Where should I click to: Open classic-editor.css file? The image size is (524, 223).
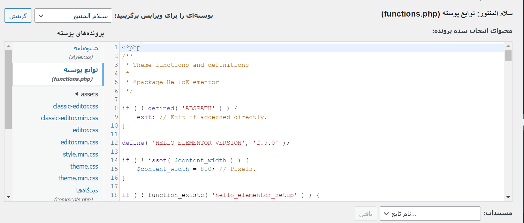click(75, 106)
